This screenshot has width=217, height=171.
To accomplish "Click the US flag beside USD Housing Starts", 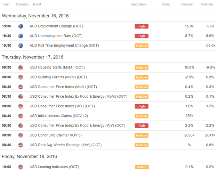I will (21, 67).
